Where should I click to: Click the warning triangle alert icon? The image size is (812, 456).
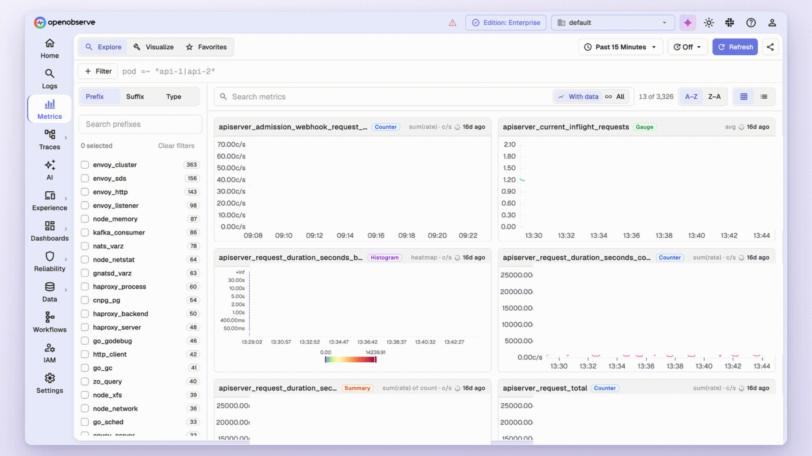453,23
